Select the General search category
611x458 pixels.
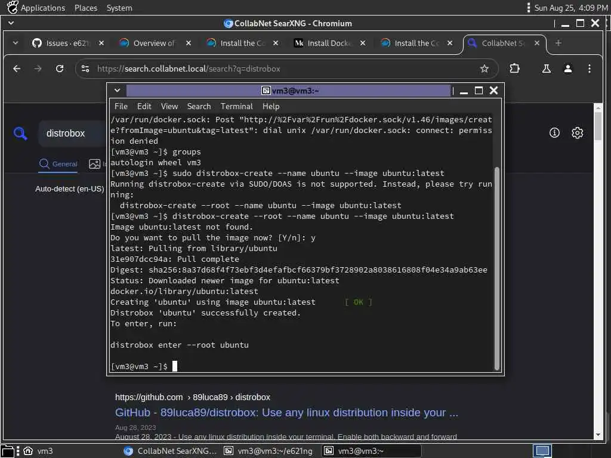point(58,164)
